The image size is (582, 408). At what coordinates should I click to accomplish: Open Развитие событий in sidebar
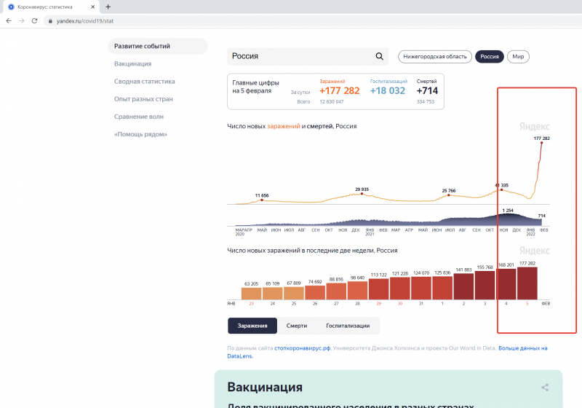(x=158, y=46)
